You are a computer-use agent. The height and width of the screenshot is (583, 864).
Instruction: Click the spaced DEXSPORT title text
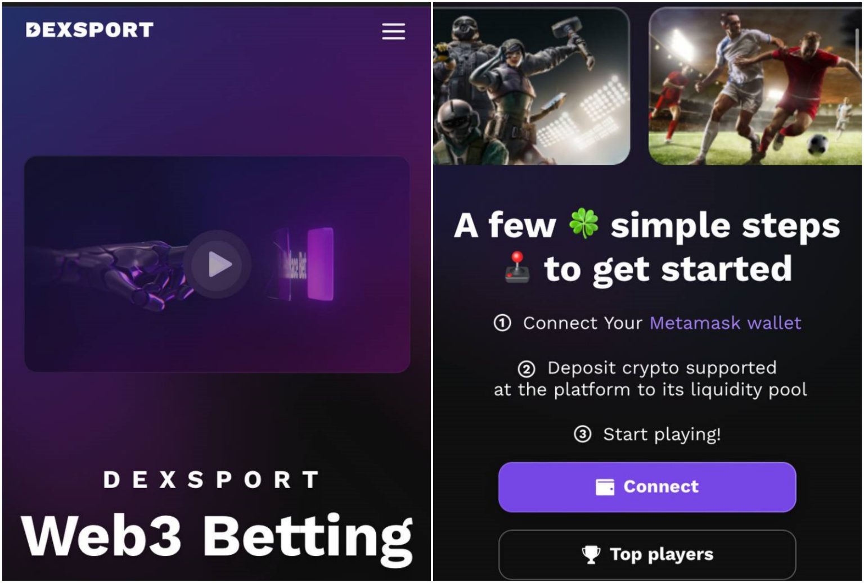coord(211,480)
